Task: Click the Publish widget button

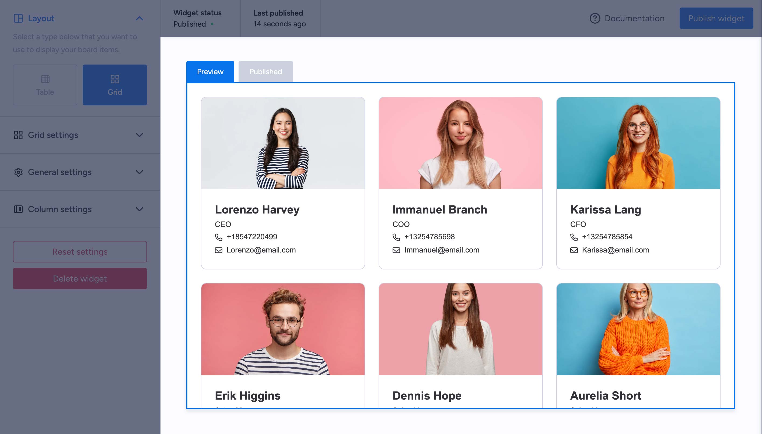Action: [x=716, y=19]
